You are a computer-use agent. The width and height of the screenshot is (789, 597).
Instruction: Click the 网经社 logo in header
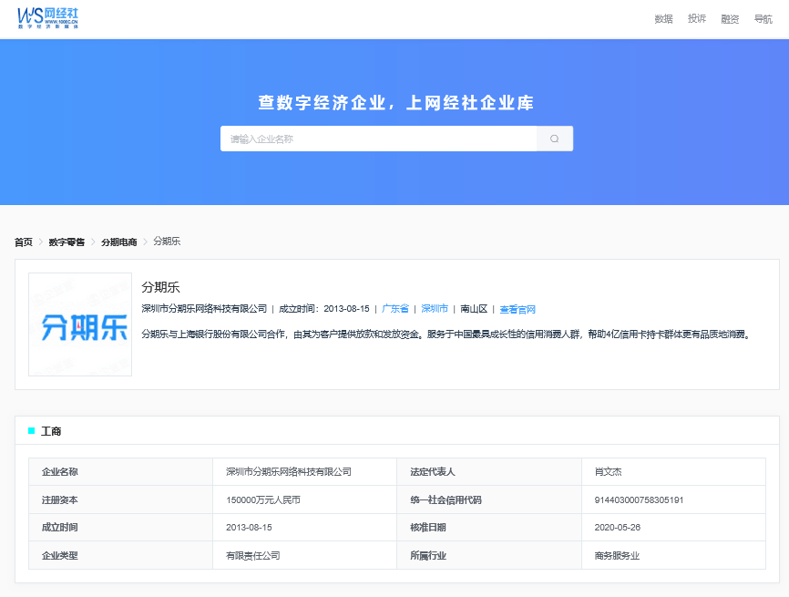coord(49,17)
